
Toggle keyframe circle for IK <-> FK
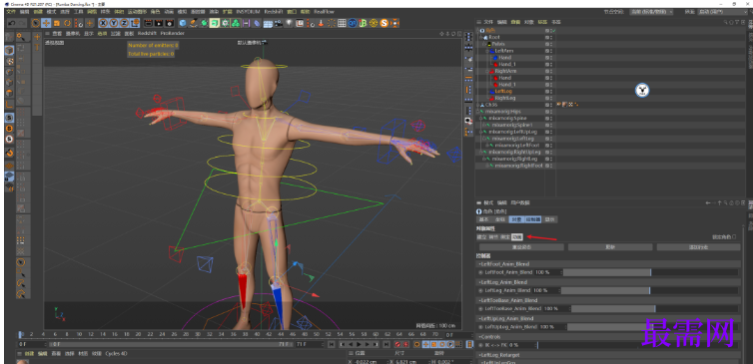(x=480, y=345)
